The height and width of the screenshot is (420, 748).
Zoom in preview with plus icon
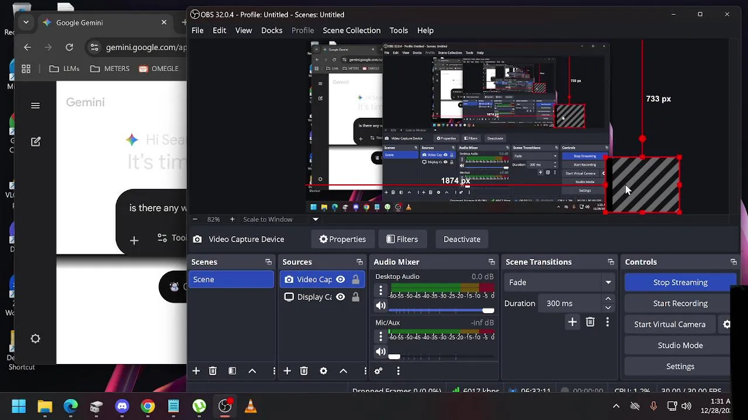232,219
